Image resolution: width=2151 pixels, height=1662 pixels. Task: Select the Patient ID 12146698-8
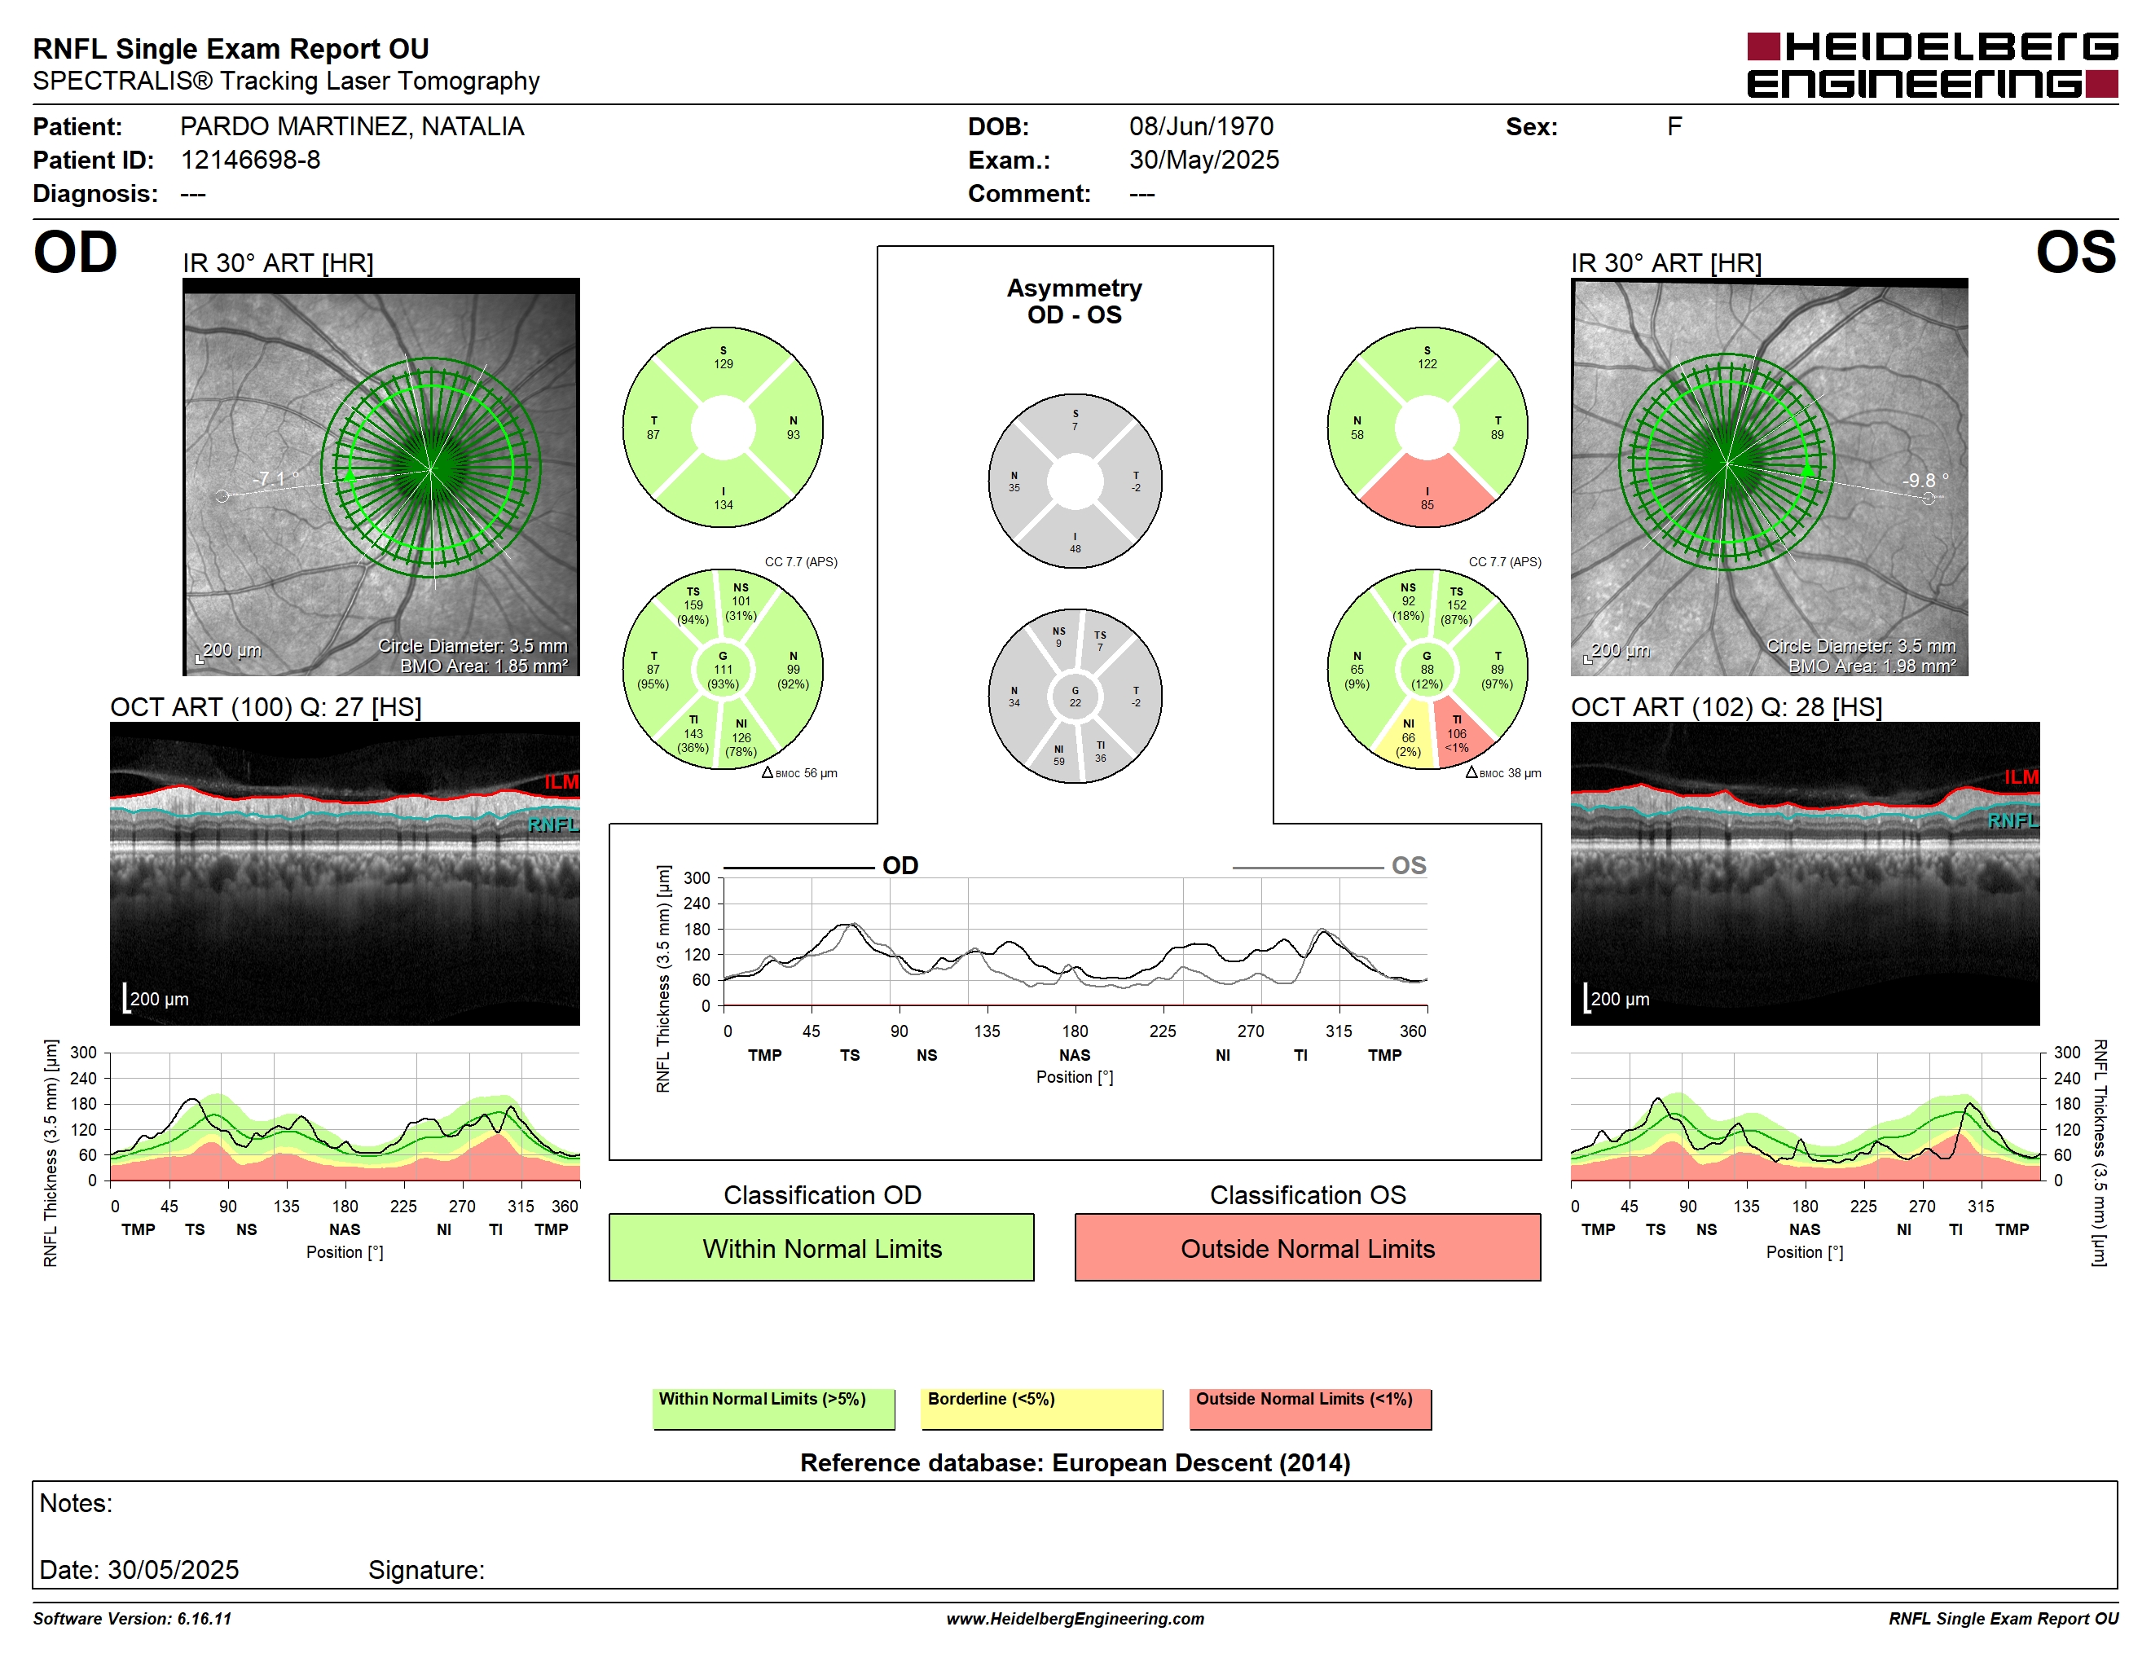click(250, 160)
